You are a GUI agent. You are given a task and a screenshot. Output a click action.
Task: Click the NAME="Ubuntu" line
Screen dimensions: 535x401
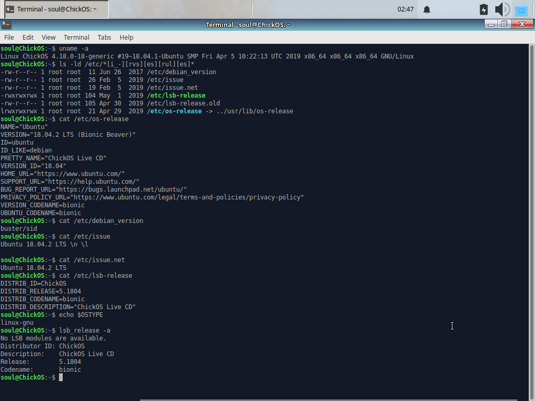24,127
